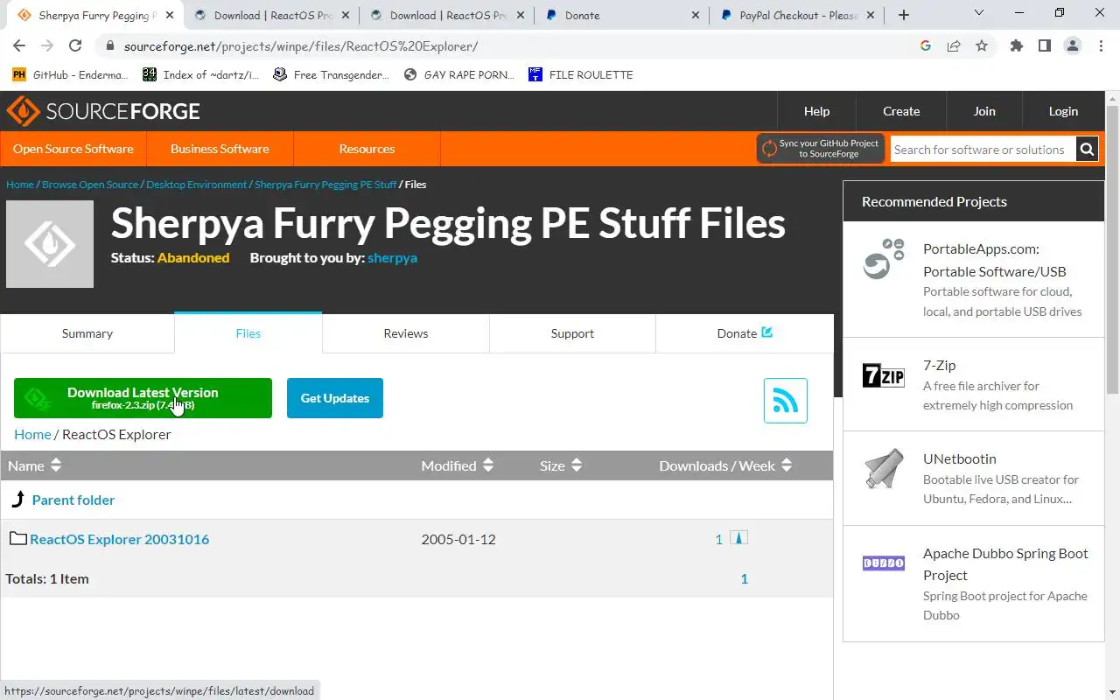Viewport: 1120px width, 700px height.
Task: Open the Donate tab on project page
Action: (x=745, y=333)
